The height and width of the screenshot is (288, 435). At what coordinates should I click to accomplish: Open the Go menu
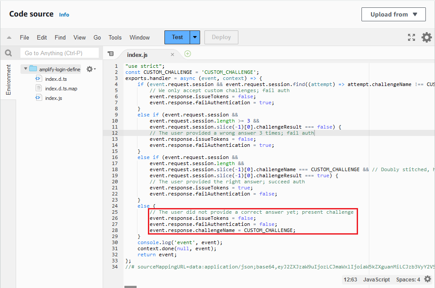(x=97, y=37)
